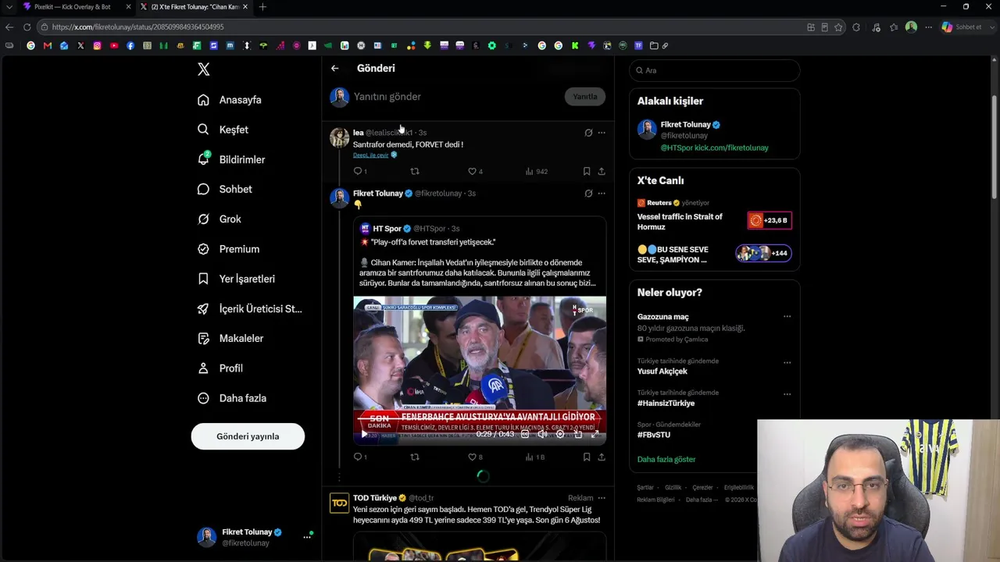This screenshot has height=562, width=1000.
Task: Open account menu dots for Fikret Tolunay
Action: tap(307, 536)
